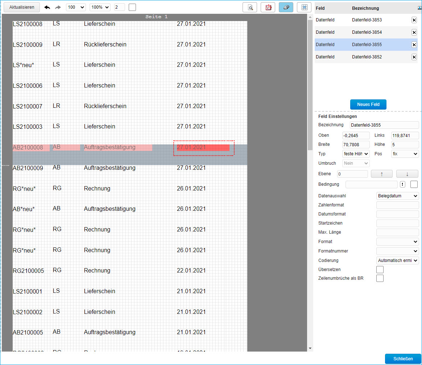Click the undo arrow icon
Viewport: 422px width, 365px height.
click(x=47, y=7)
